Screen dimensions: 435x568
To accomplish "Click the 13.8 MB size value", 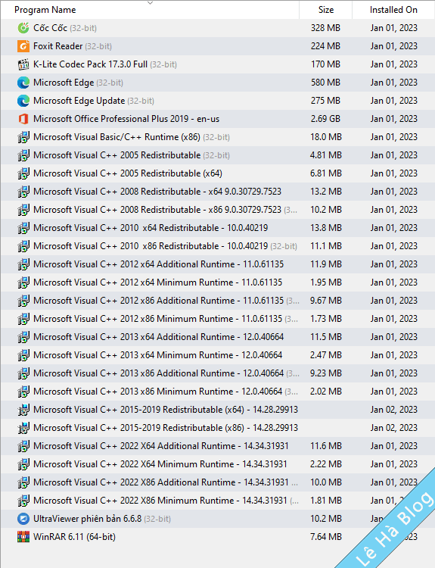I will pos(326,228).
